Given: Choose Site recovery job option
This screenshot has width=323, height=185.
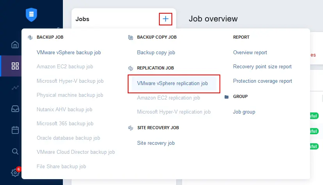Looking at the screenshot, I should [156, 143].
